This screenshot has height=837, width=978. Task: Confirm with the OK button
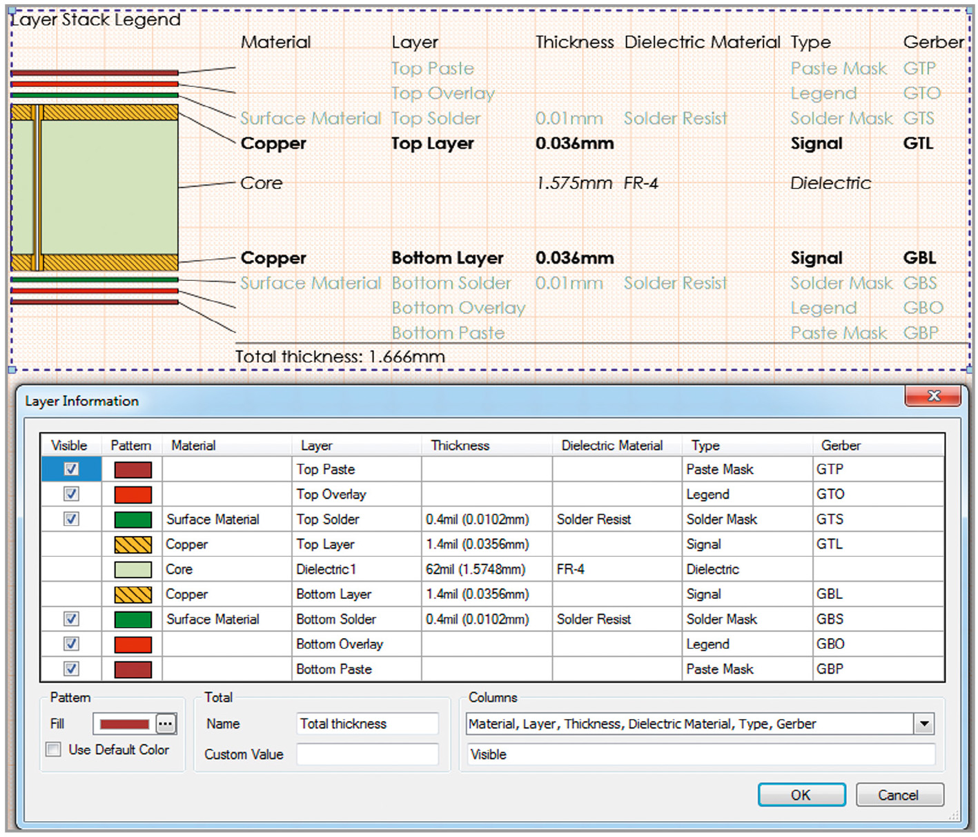[801, 795]
